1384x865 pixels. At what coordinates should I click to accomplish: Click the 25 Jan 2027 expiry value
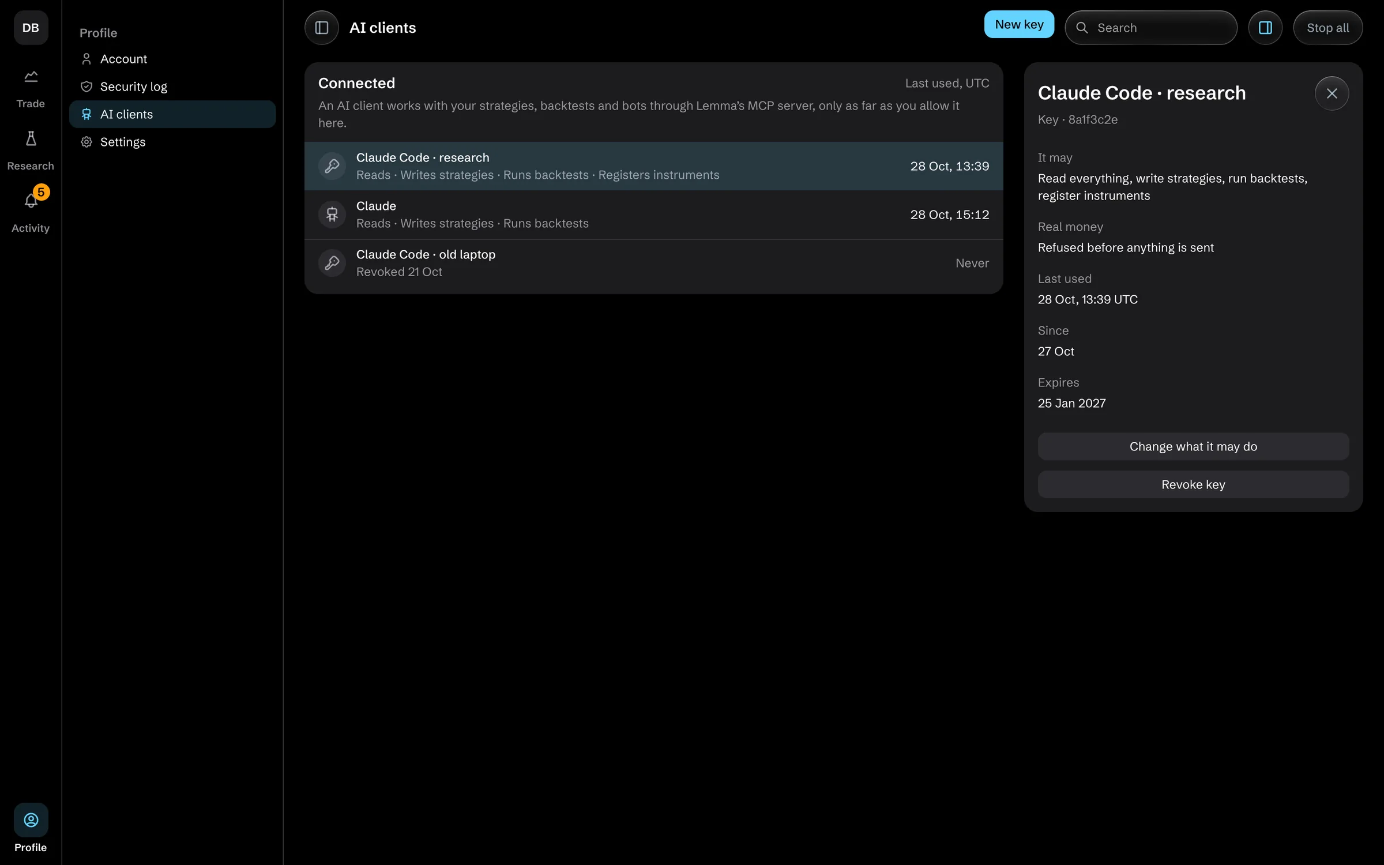[x=1071, y=403]
